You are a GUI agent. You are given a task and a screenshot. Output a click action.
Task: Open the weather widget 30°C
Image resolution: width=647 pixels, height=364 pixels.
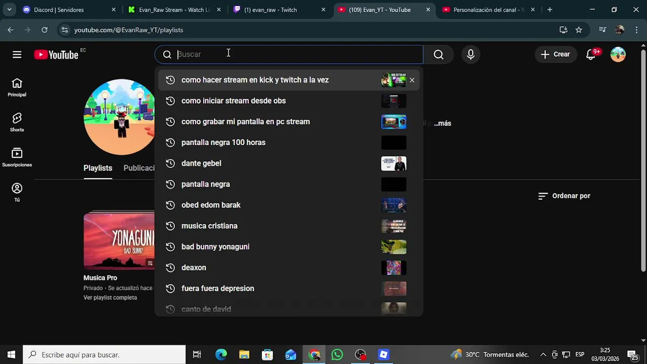point(490,355)
